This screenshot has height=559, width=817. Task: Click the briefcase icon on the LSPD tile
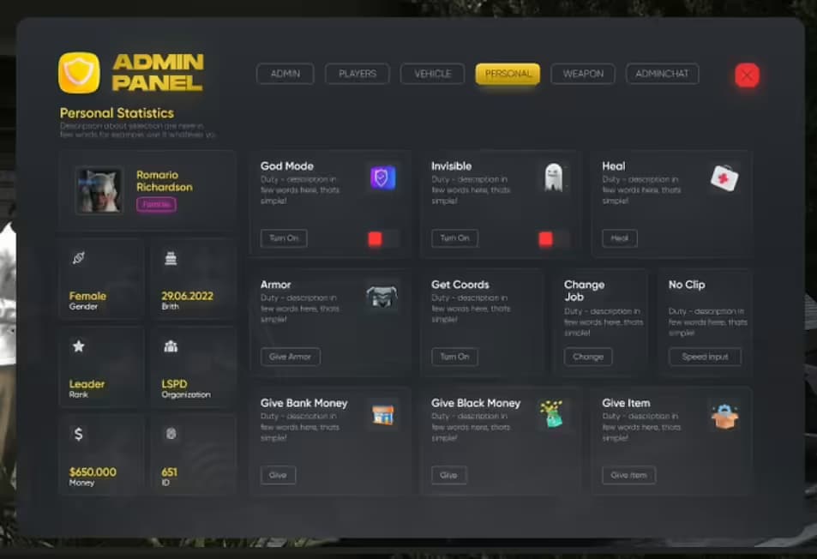(x=170, y=346)
